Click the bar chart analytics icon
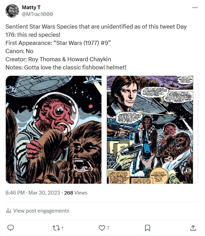Viewport: 205px width, 236px height. click(9, 211)
